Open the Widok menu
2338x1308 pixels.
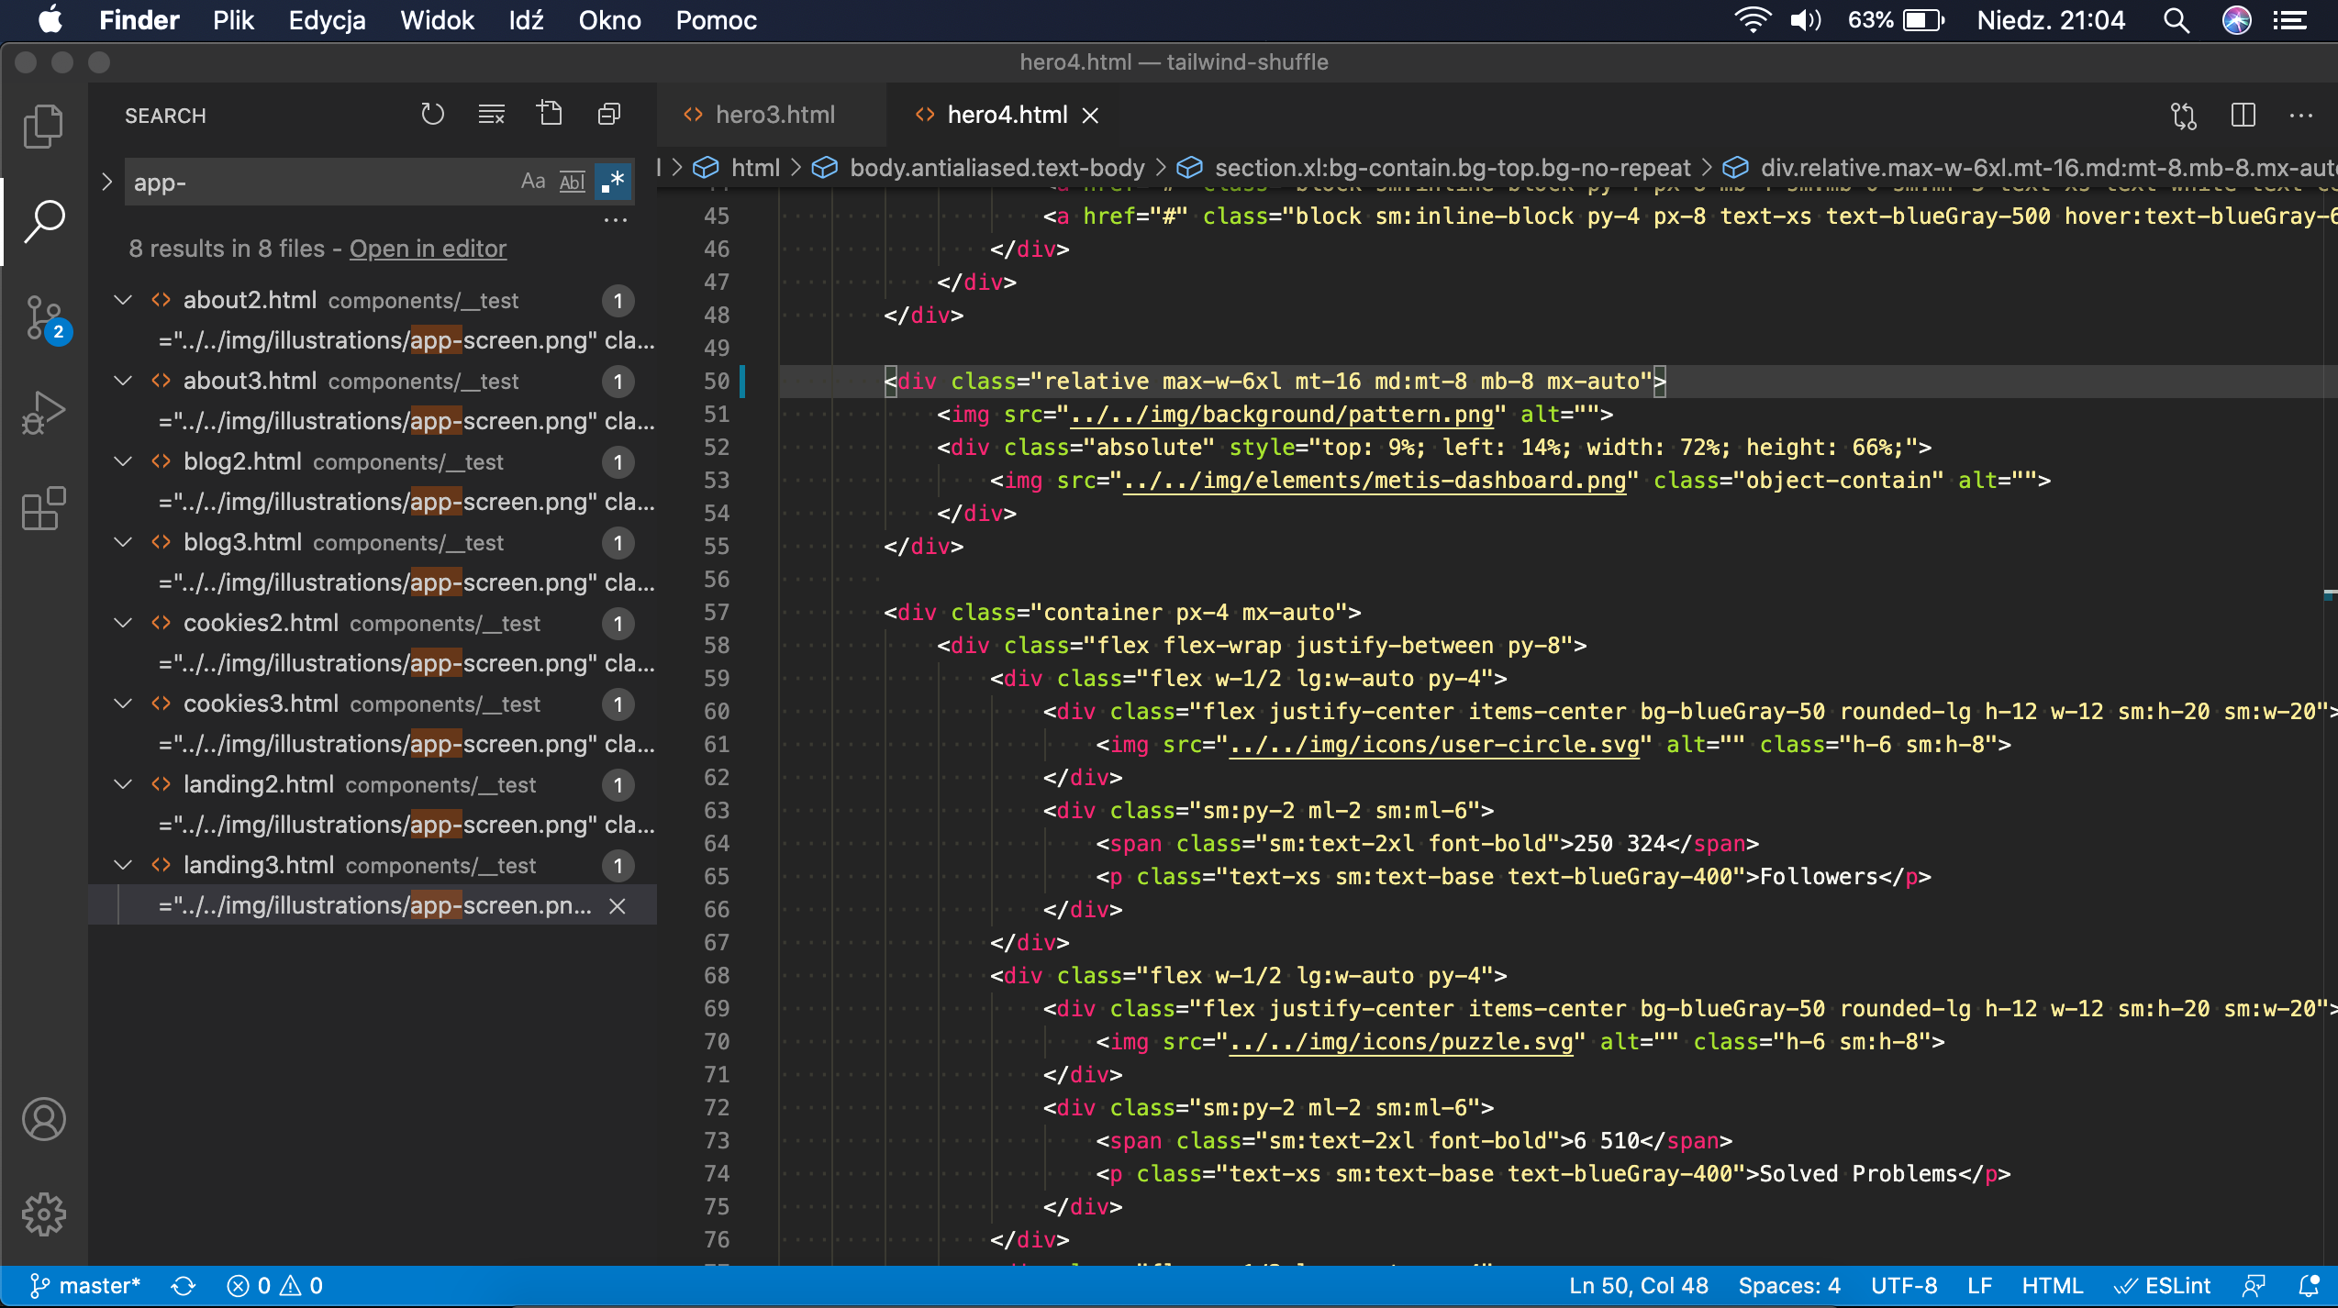tap(437, 20)
